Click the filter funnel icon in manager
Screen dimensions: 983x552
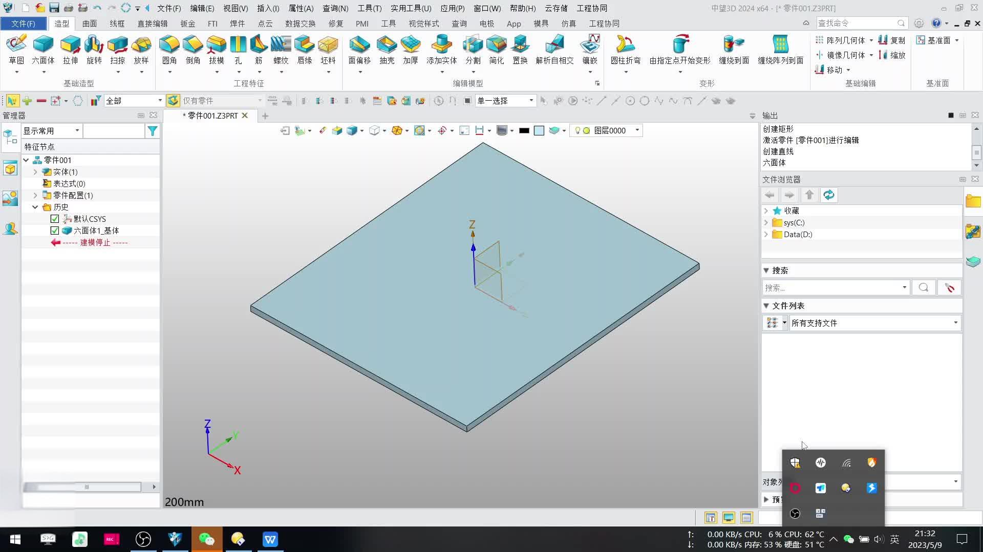152,131
